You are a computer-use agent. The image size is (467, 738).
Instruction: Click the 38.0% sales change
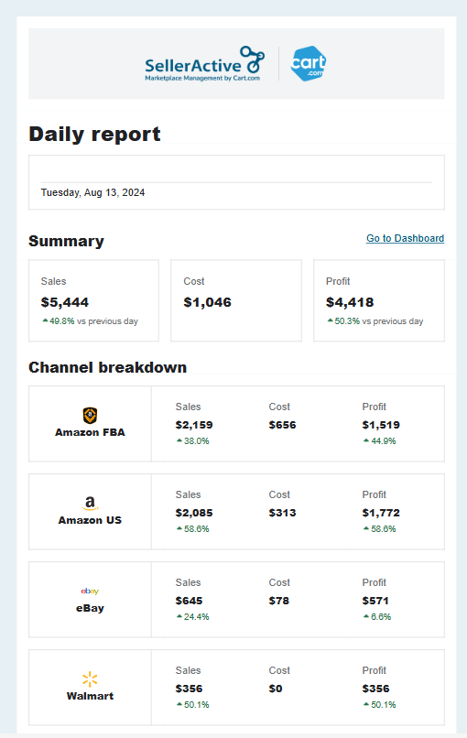(193, 441)
